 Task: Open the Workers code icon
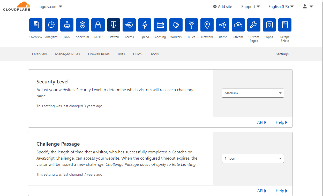[176, 25]
